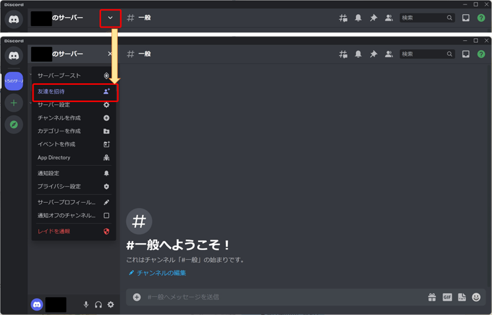Open emoji picker smiley icon
The height and width of the screenshot is (315, 492).
476,297
